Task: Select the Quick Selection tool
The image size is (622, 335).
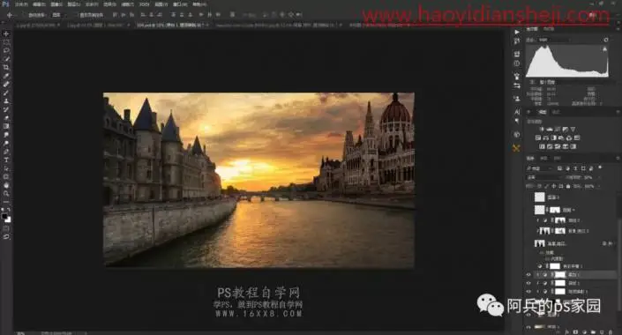Action: (x=6, y=59)
